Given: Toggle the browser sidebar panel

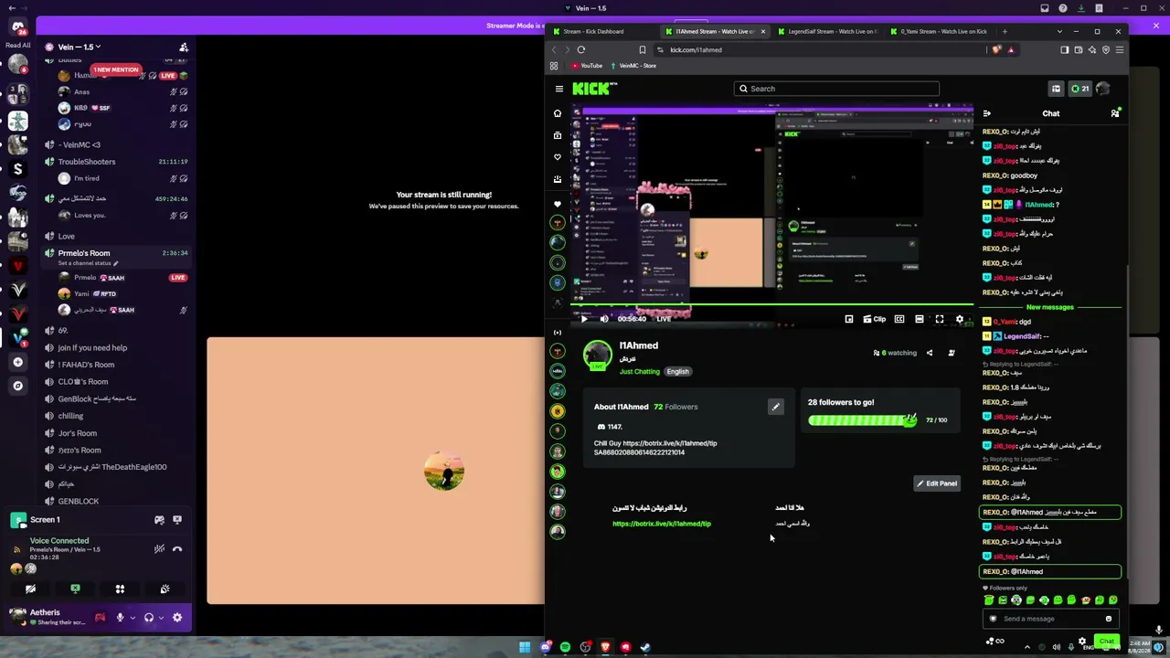Looking at the screenshot, I should (x=1065, y=50).
